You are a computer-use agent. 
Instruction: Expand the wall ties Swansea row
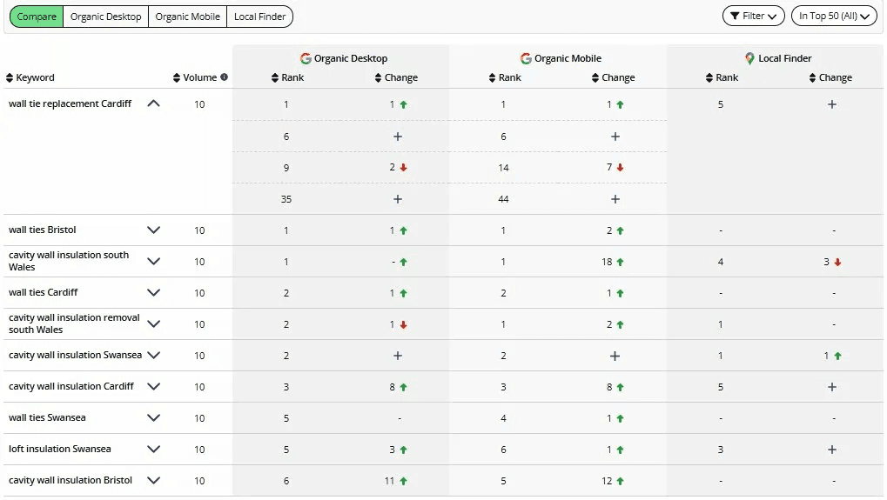153,417
